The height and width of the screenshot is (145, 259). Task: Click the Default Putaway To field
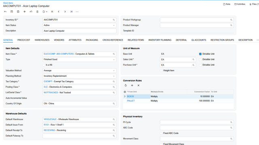coord(79,136)
